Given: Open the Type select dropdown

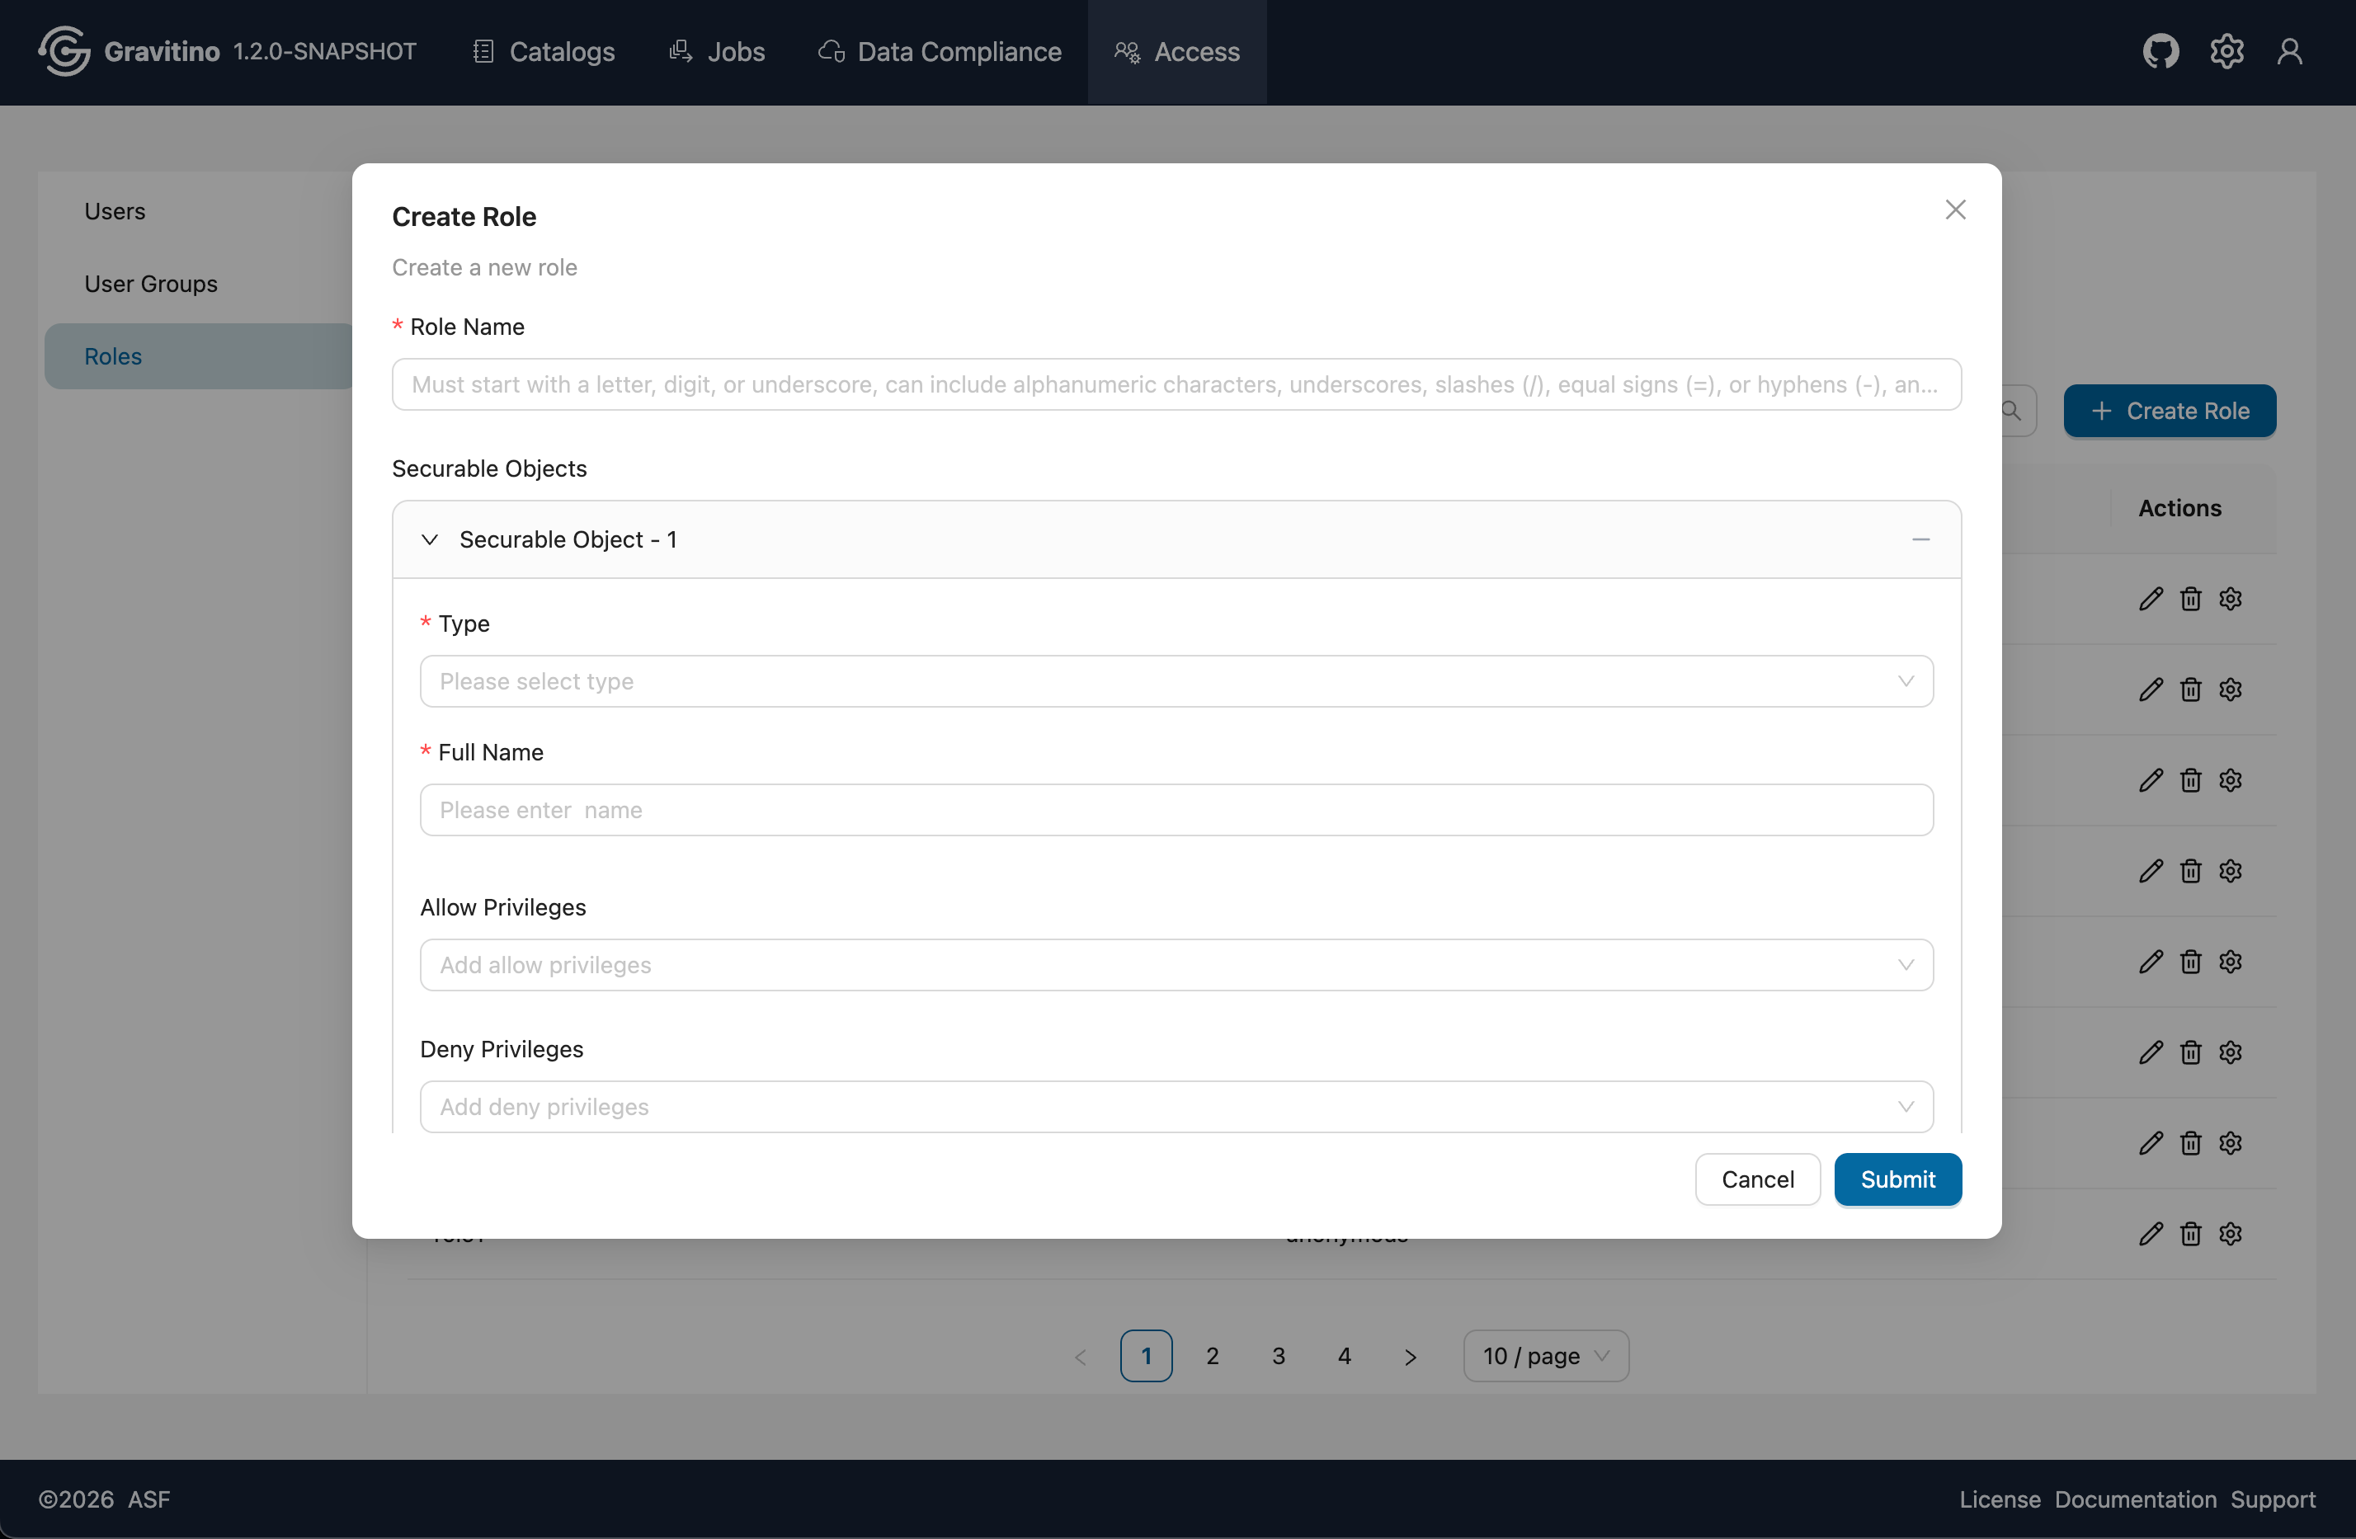Looking at the screenshot, I should point(1176,681).
